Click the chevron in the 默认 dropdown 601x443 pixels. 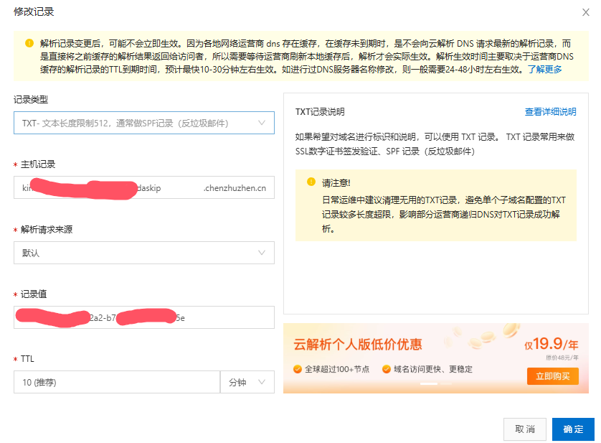(x=261, y=253)
